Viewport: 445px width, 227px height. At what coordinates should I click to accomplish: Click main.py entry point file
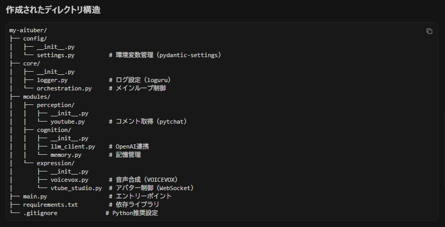(x=35, y=196)
